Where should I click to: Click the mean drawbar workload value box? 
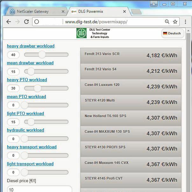coord(13,72)
